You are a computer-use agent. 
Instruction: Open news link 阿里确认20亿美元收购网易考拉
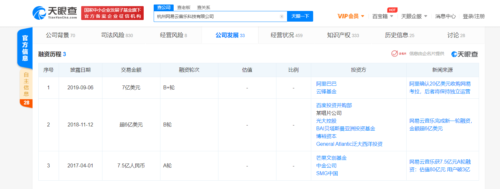(x=440, y=88)
